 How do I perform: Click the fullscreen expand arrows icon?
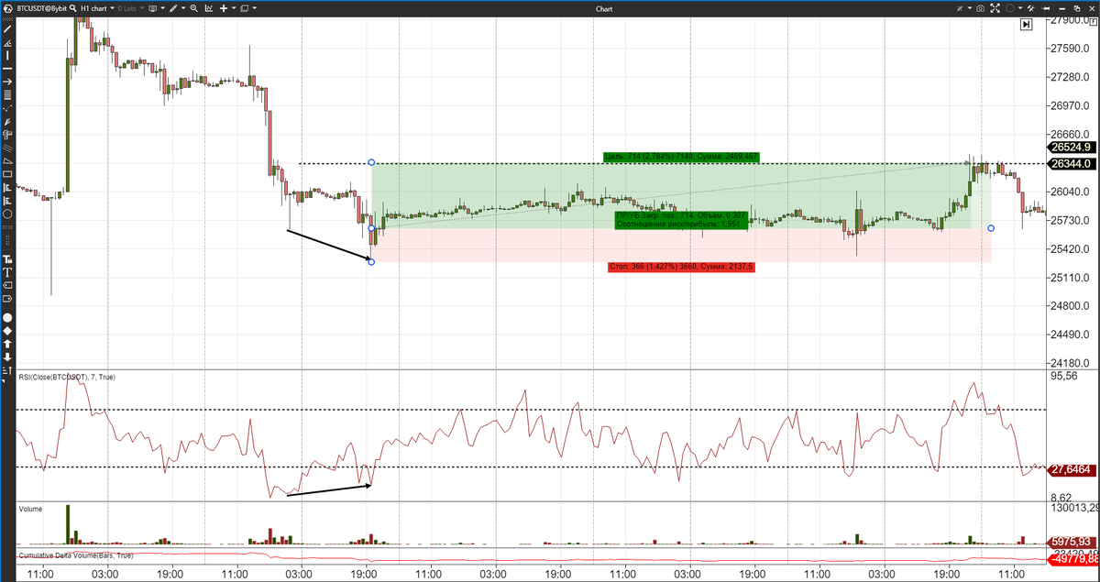[x=995, y=8]
